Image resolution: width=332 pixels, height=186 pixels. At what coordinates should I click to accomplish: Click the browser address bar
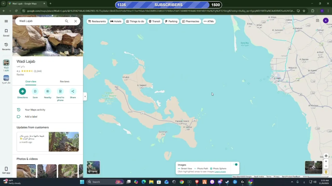[161, 11]
